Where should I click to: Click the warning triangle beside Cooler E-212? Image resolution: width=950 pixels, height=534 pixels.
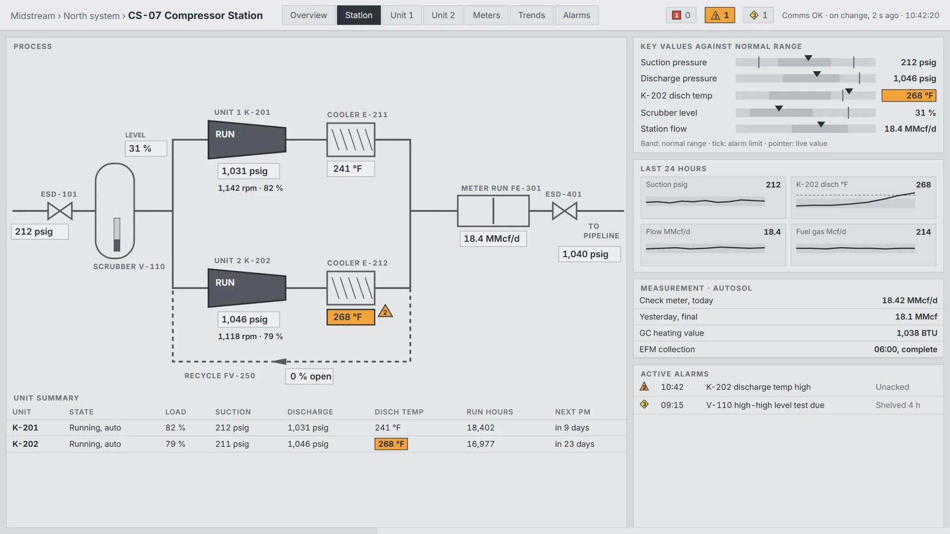[x=385, y=311]
